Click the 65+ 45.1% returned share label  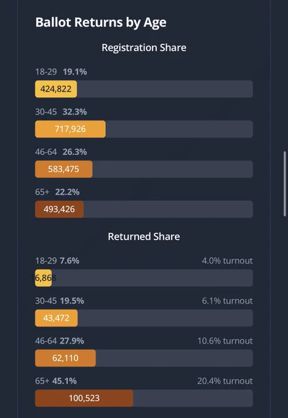56,381
